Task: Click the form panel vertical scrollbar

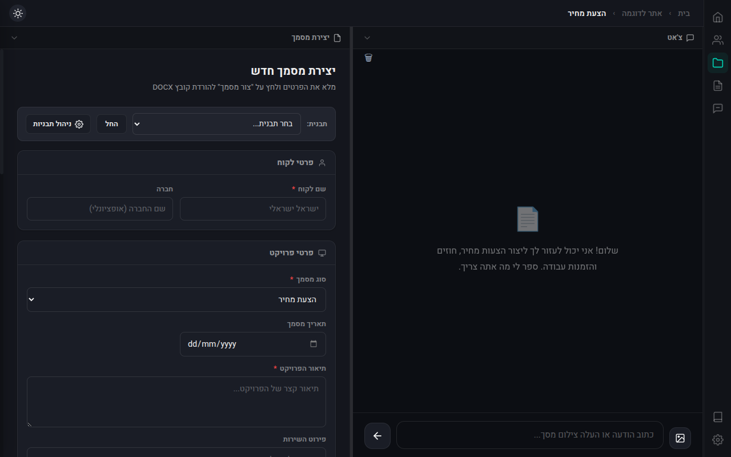Action: point(2,111)
